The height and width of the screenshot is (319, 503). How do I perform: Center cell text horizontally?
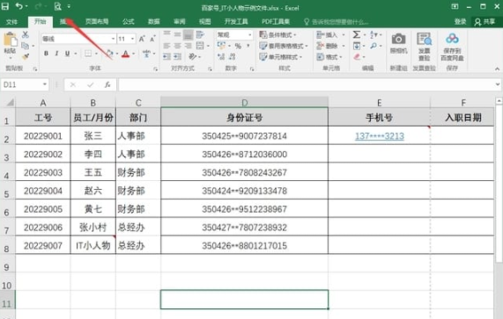point(177,46)
